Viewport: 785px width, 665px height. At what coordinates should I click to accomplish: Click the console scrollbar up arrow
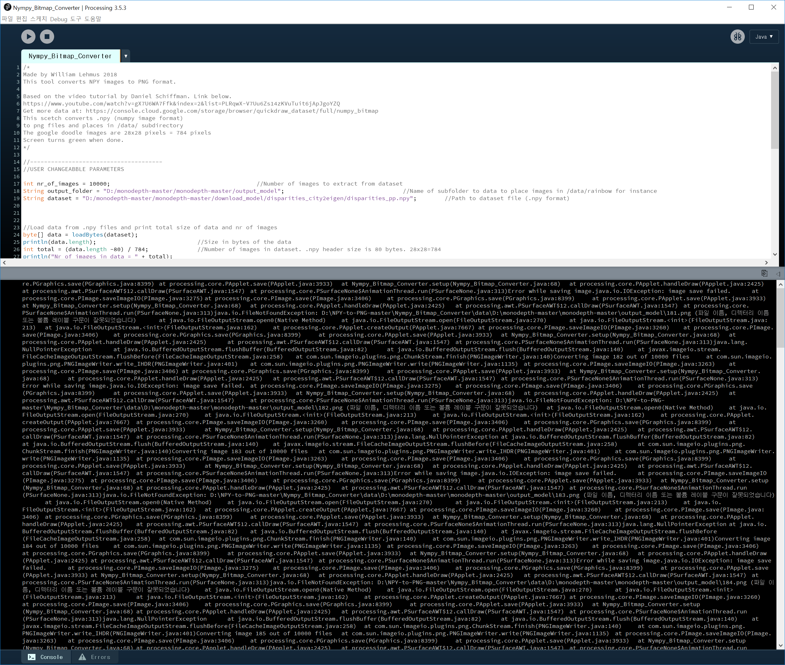point(780,285)
